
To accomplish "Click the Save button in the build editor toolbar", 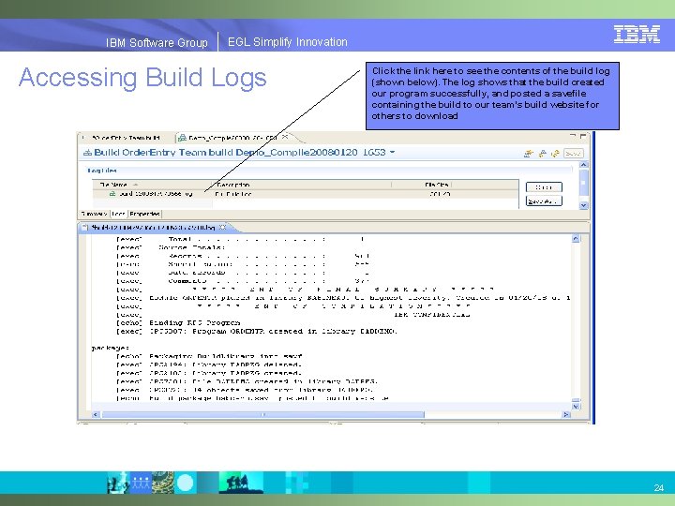I will [x=574, y=154].
